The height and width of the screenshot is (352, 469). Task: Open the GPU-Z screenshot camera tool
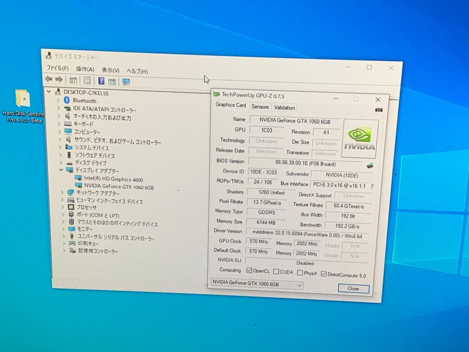pyautogui.click(x=379, y=110)
